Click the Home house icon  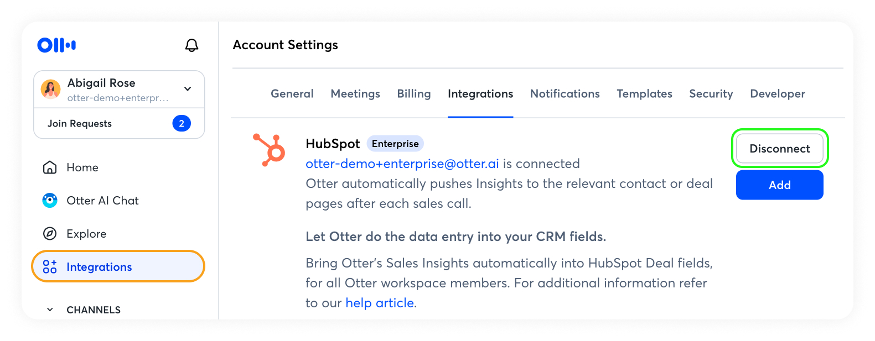click(x=50, y=167)
